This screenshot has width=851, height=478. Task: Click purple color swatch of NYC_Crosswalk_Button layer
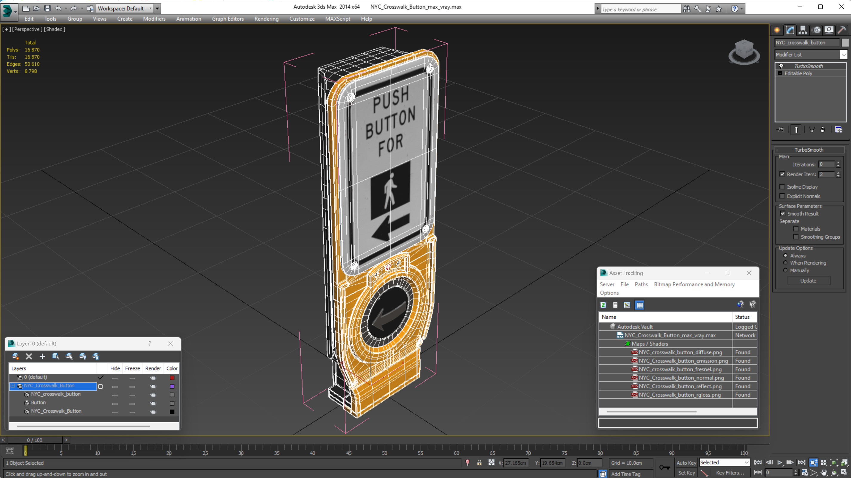(172, 386)
